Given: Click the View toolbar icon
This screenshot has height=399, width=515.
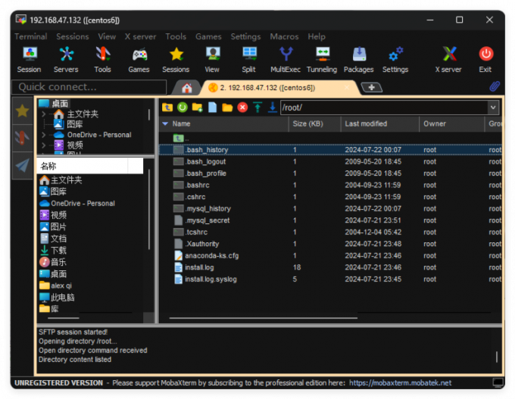Looking at the screenshot, I should pos(212,60).
